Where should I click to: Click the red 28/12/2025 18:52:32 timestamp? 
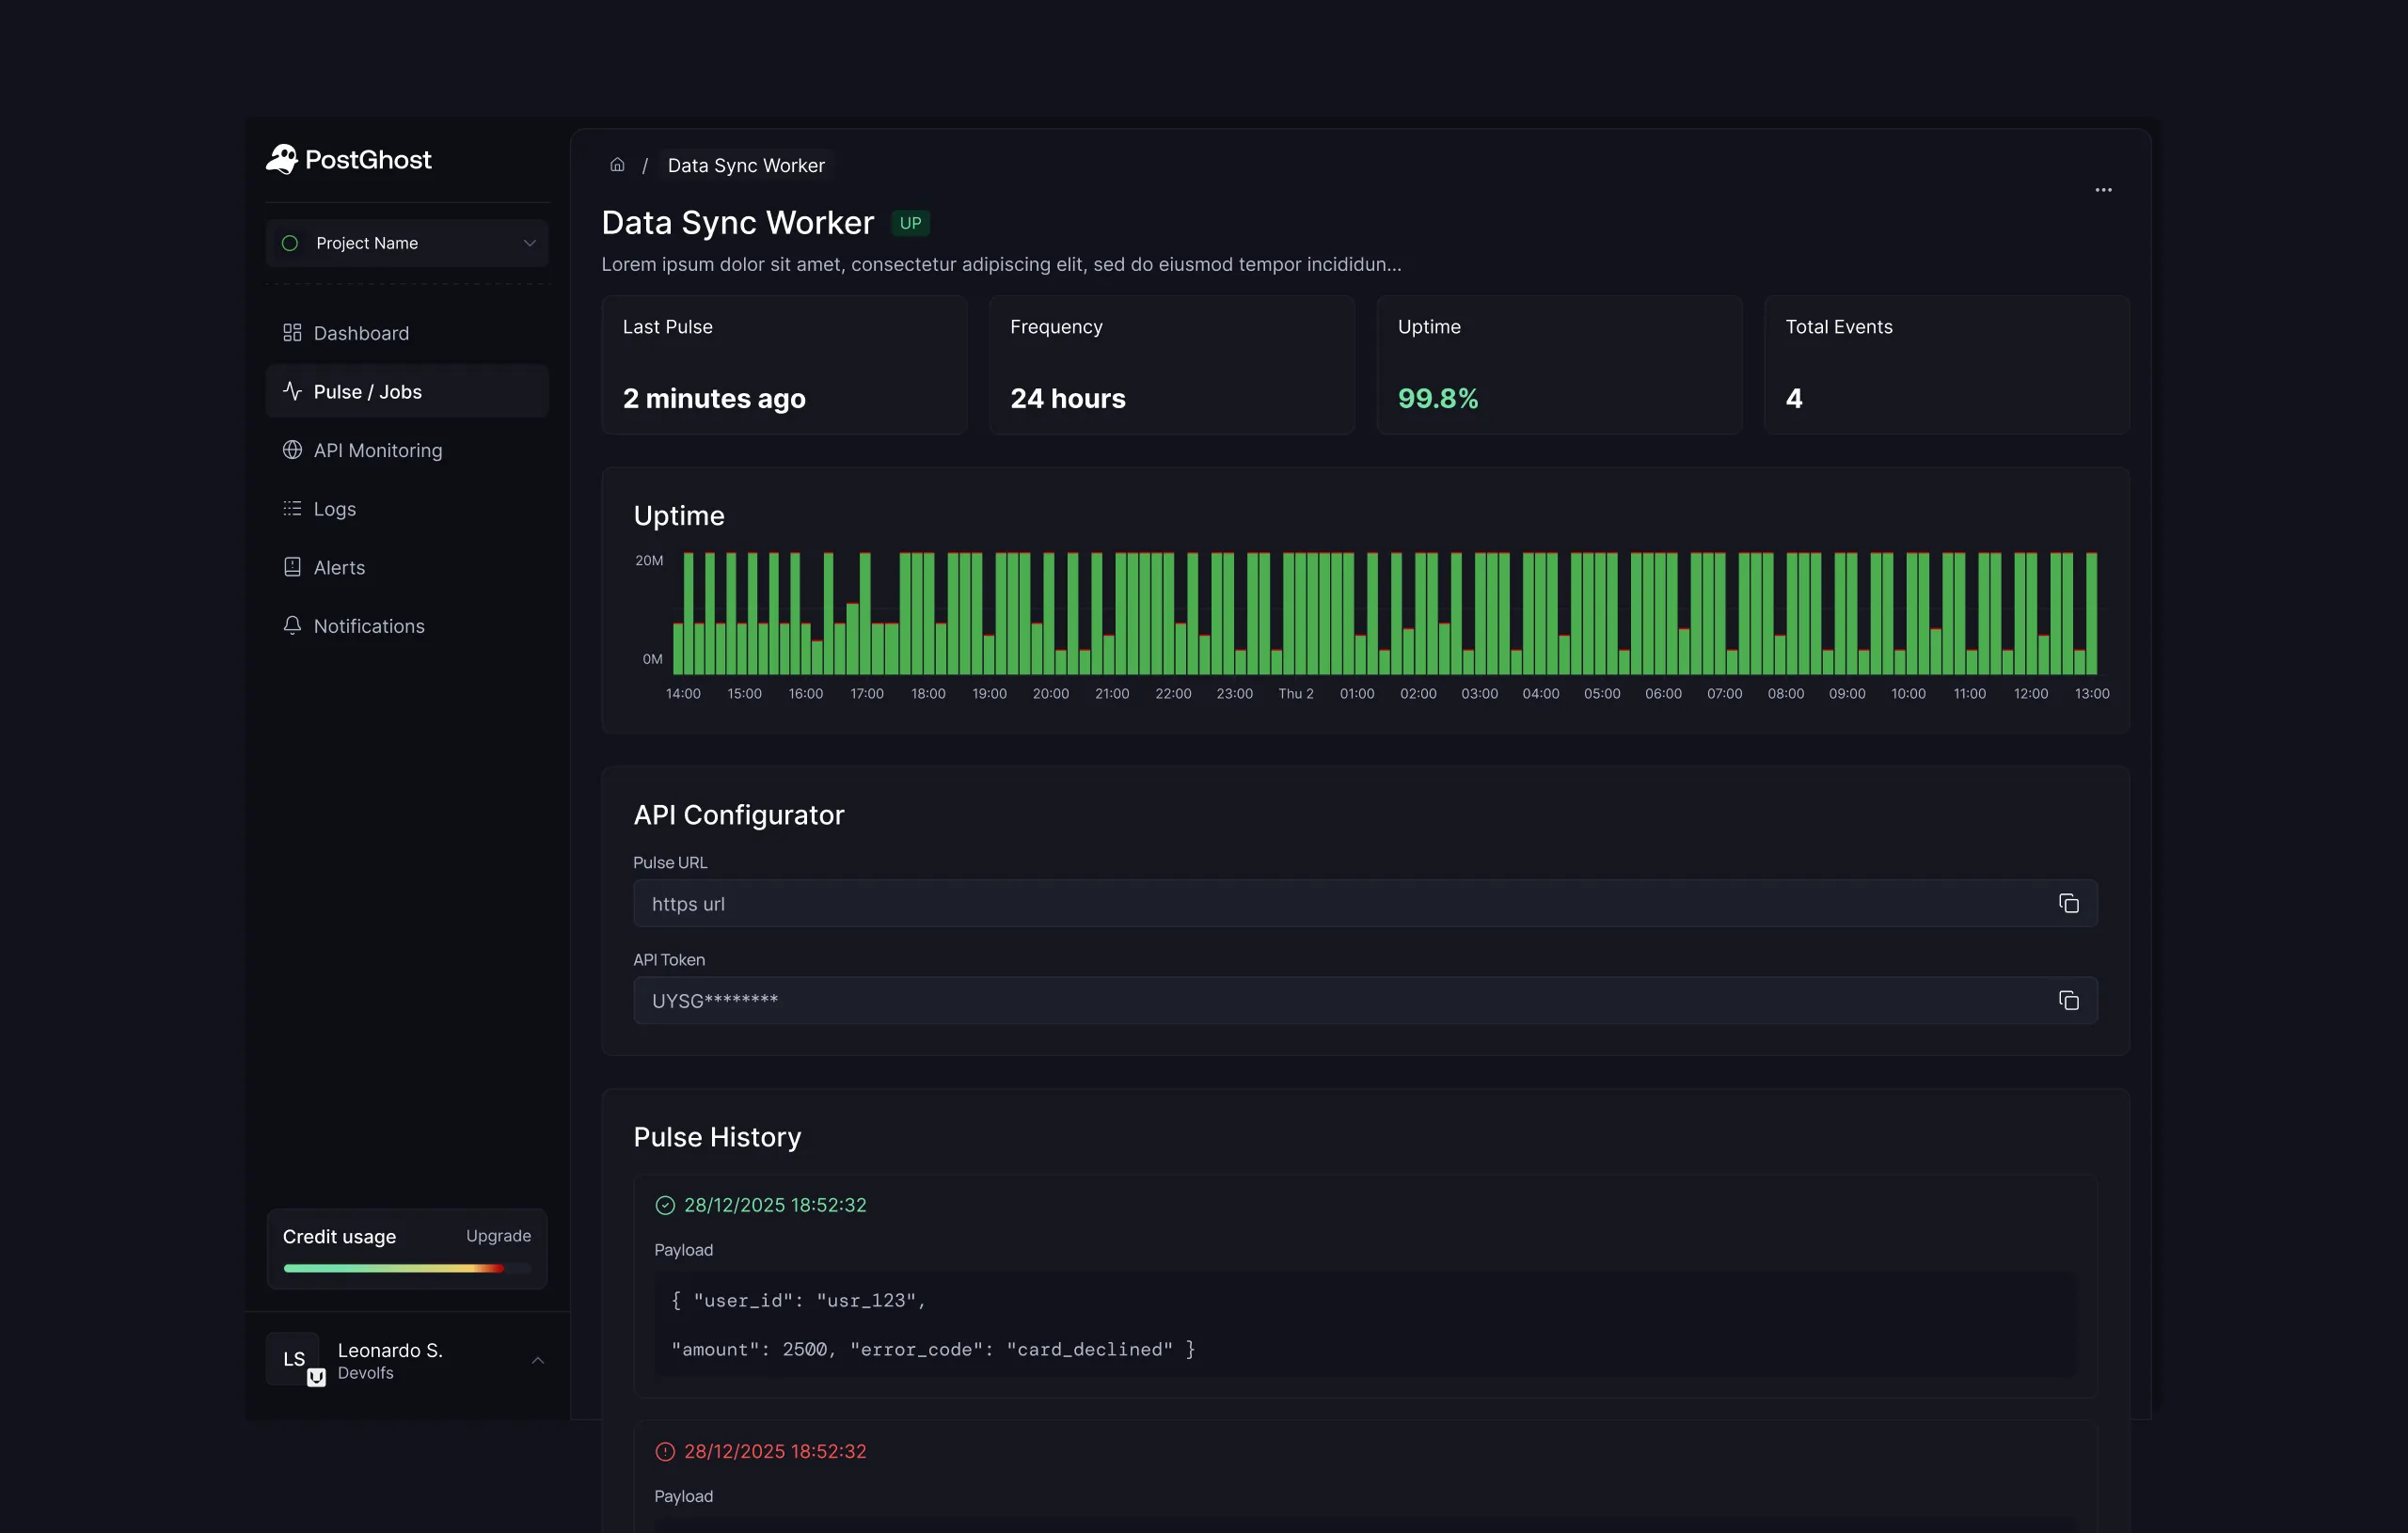click(x=775, y=1452)
